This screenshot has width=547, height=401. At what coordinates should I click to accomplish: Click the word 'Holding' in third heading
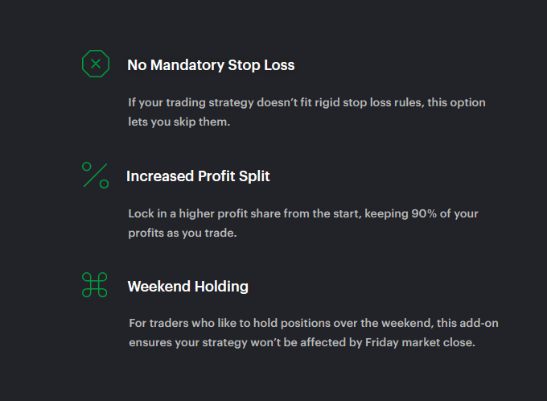point(221,287)
